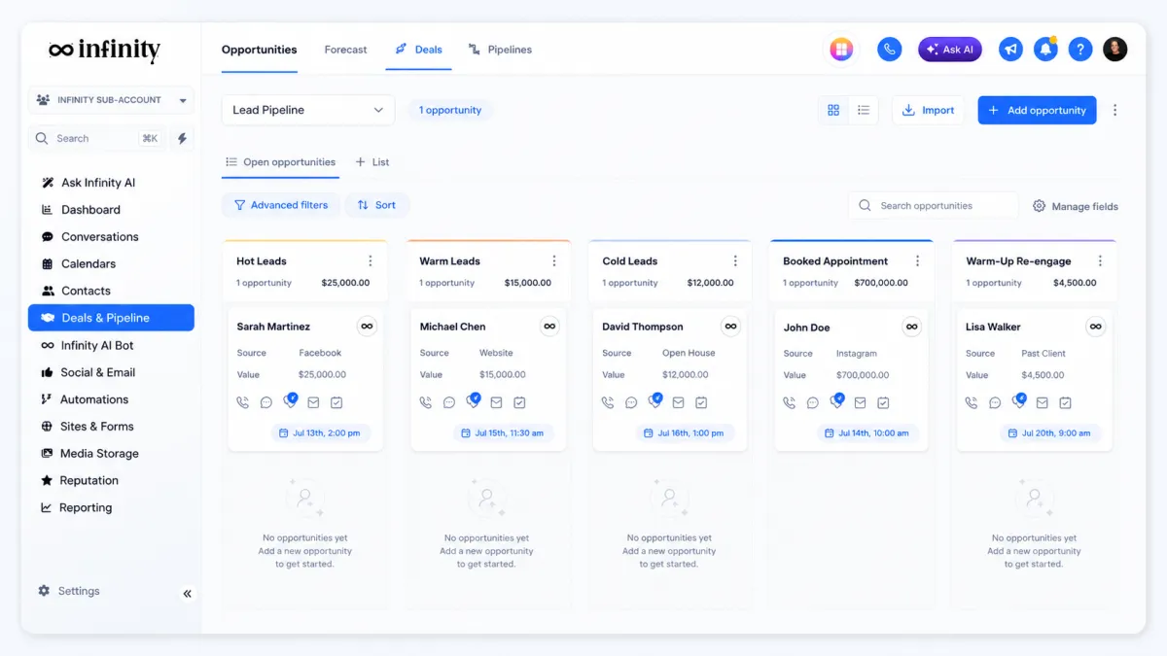Expand the Lead Pipeline dropdown

coord(308,111)
